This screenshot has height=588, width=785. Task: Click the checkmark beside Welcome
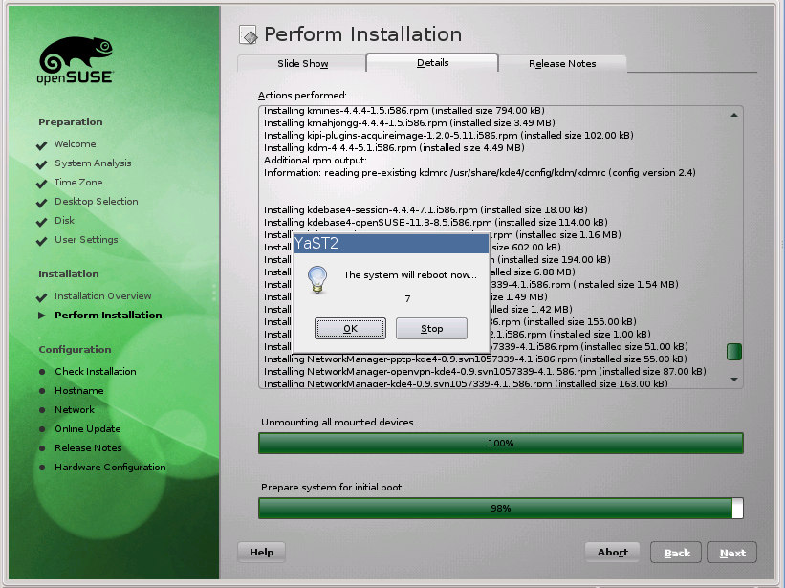click(x=41, y=145)
